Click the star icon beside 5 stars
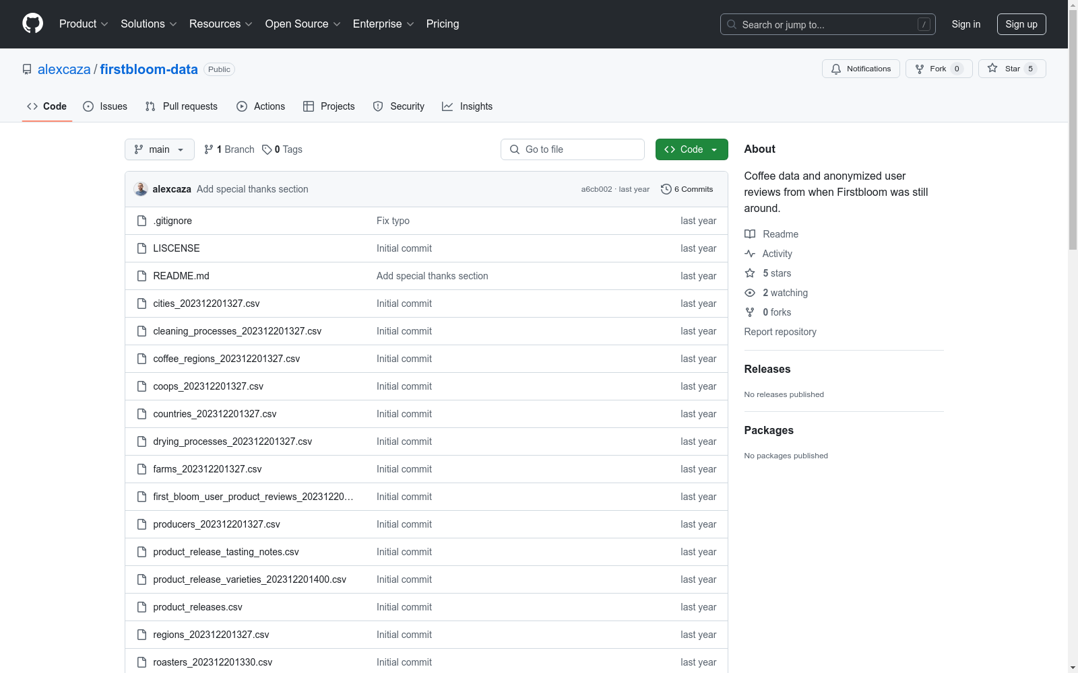The height and width of the screenshot is (673, 1078). pyautogui.click(x=750, y=273)
